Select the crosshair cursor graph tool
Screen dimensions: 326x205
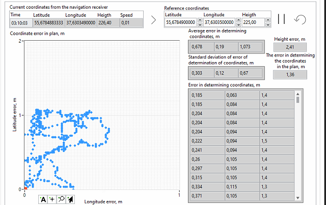coord(52,199)
